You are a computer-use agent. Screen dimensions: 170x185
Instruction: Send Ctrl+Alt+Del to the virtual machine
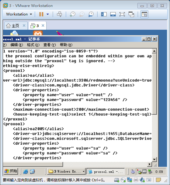pyautogui.click(x=59, y=14)
